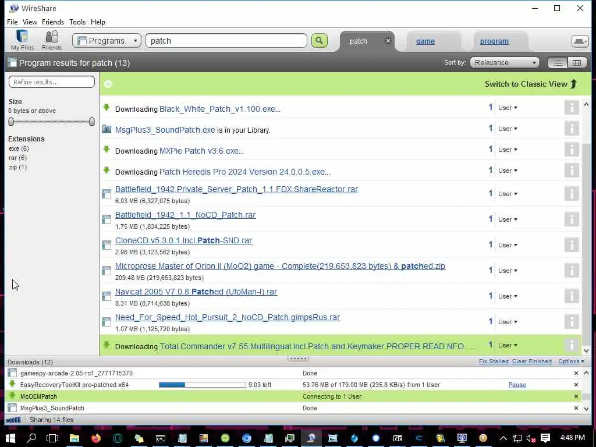
Task: Open info for MsgPlus3_SoundPatch result
Action: [x=572, y=129]
